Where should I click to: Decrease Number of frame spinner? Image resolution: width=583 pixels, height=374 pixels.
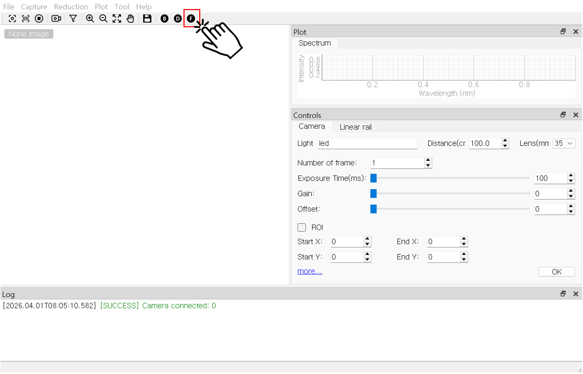click(428, 165)
